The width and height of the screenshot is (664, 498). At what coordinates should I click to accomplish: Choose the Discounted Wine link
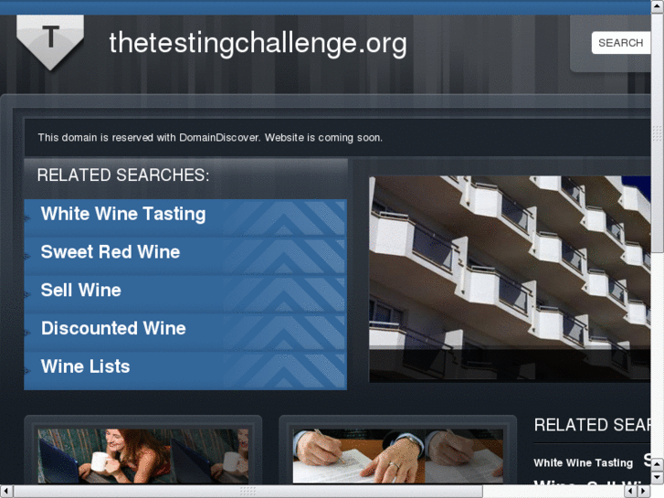coord(113,328)
